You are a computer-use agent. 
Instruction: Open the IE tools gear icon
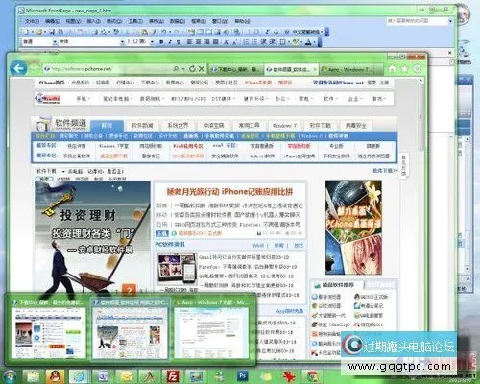417,69
